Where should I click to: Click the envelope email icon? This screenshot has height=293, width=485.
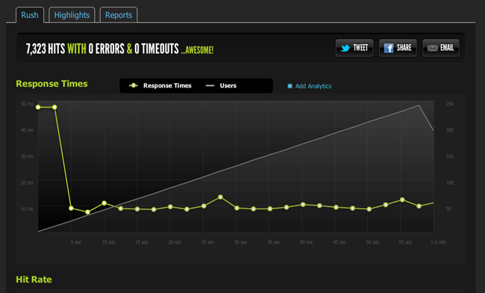tap(433, 48)
